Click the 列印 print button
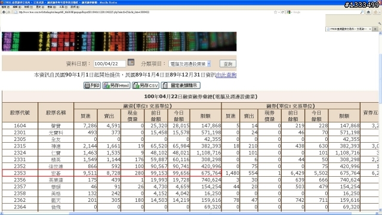This screenshot has height=215, width=382. tap(92, 85)
